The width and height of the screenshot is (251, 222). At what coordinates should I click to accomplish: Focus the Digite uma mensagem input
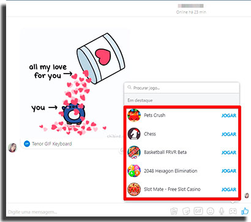coord(88,212)
